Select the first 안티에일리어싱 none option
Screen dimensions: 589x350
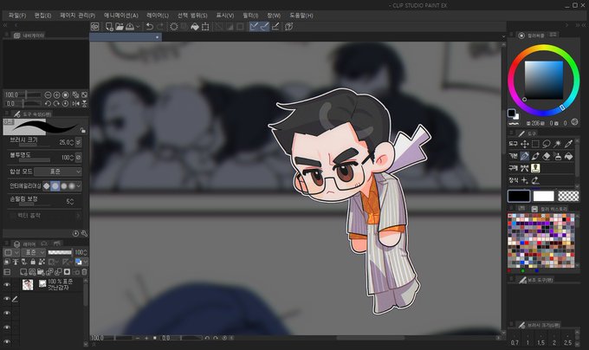click(47, 186)
